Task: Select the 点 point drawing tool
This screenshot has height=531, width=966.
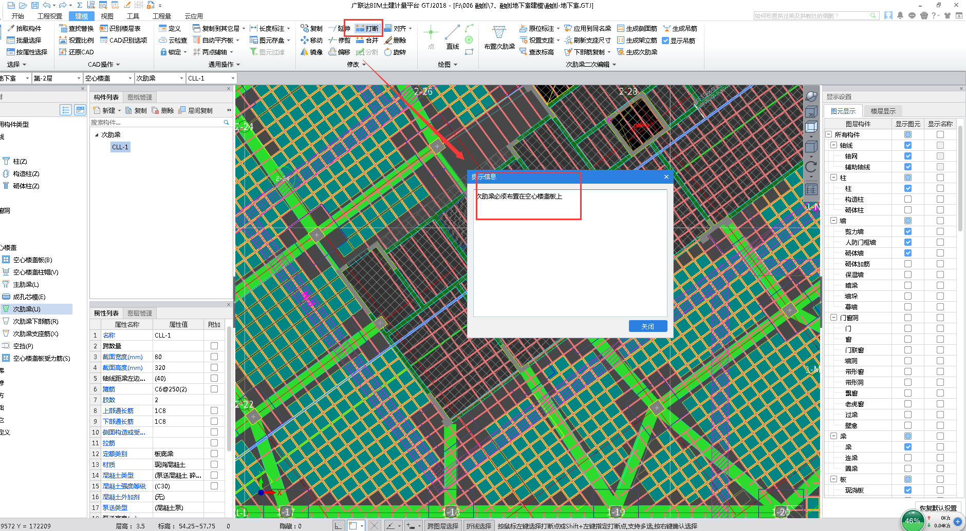Action: coord(431,37)
